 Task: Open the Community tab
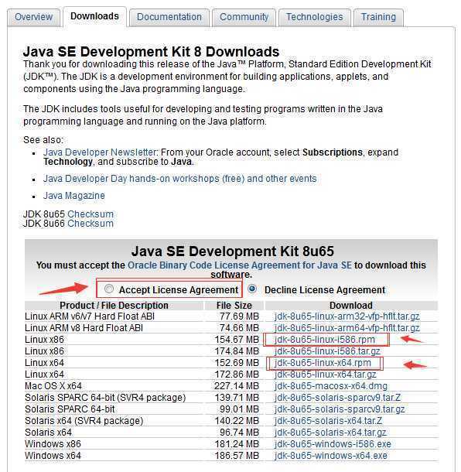tap(244, 17)
